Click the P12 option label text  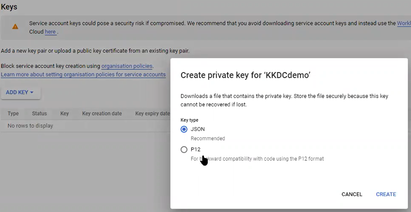(196, 149)
